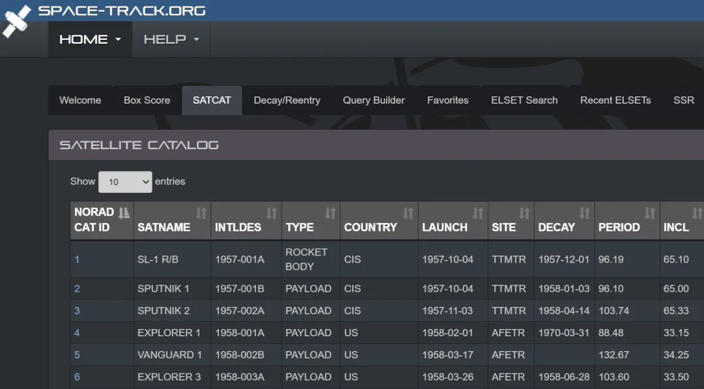Sort by DECAY date sort icon
Viewport: 704px width, 389px height.
point(585,213)
